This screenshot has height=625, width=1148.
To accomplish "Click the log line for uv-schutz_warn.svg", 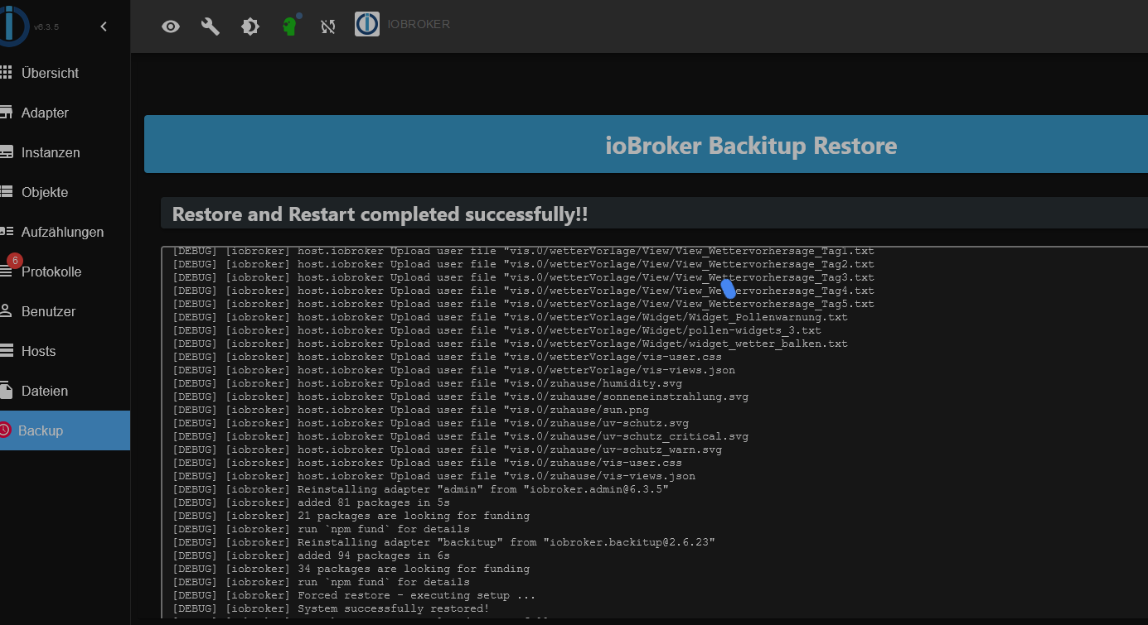I will (x=447, y=450).
